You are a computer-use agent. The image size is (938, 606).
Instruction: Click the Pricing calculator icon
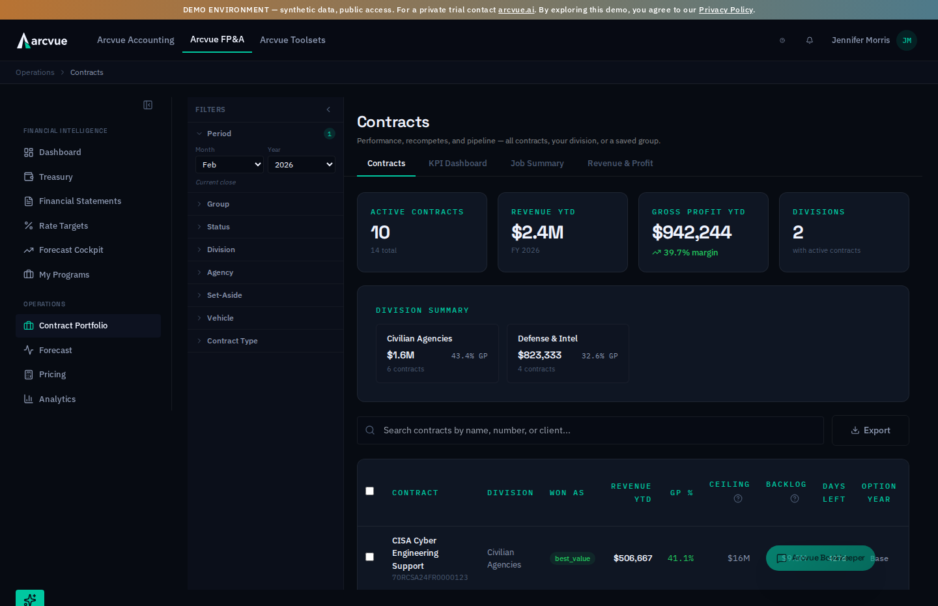click(x=29, y=375)
